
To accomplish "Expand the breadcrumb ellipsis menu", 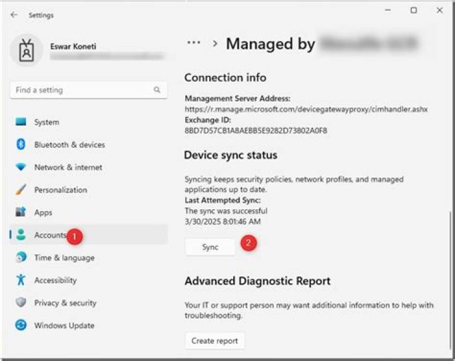I will (x=193, y=43).
